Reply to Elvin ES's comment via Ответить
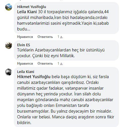The height and width of the screenshot is (127, 122). [45, 63]
